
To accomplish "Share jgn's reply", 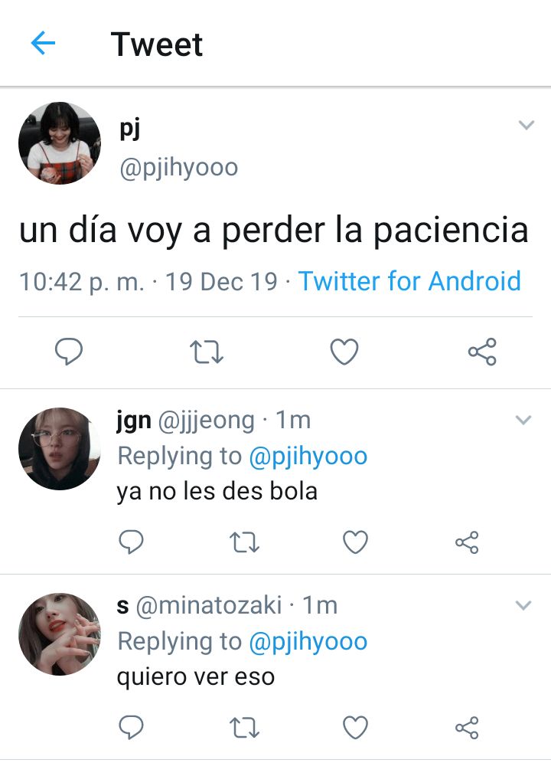I will (467, 542).
